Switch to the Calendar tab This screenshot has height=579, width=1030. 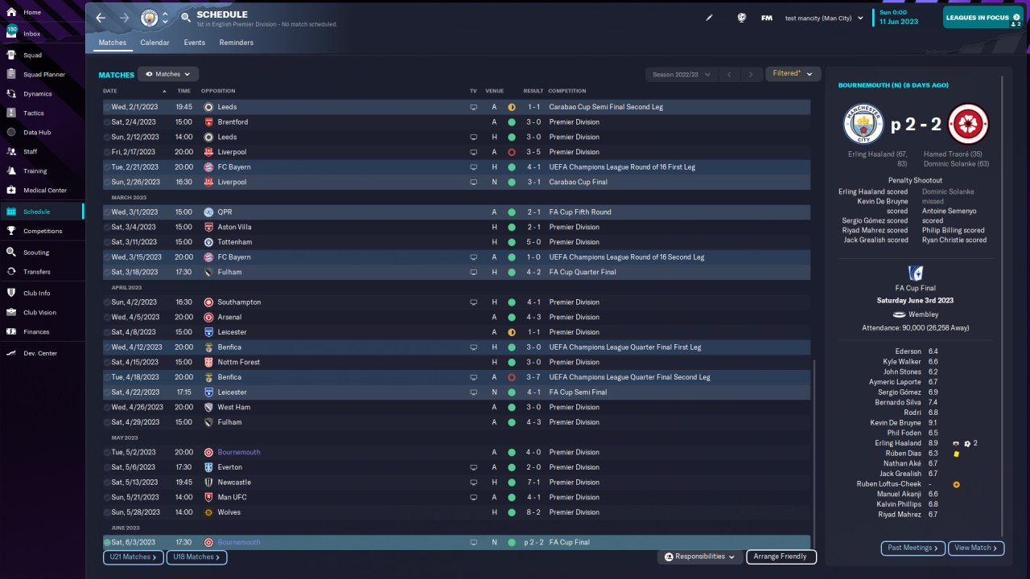tap(154, 43)
